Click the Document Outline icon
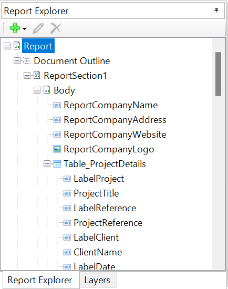 pos(27,60)
